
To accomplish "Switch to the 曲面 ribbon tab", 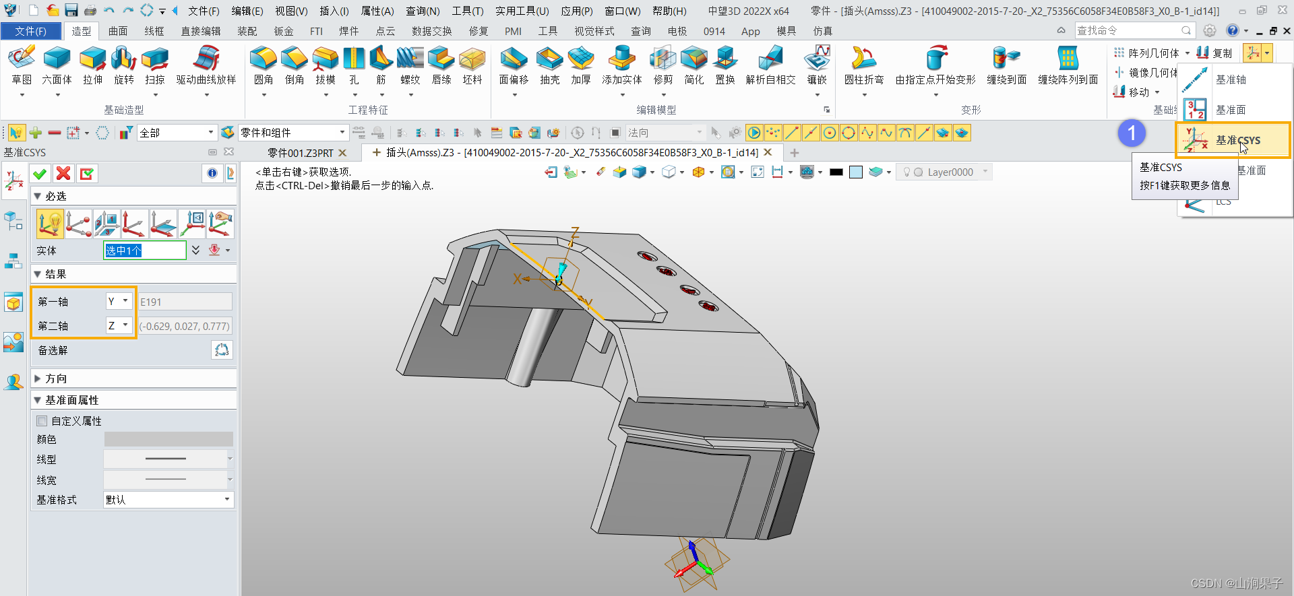I will point(118,31).
